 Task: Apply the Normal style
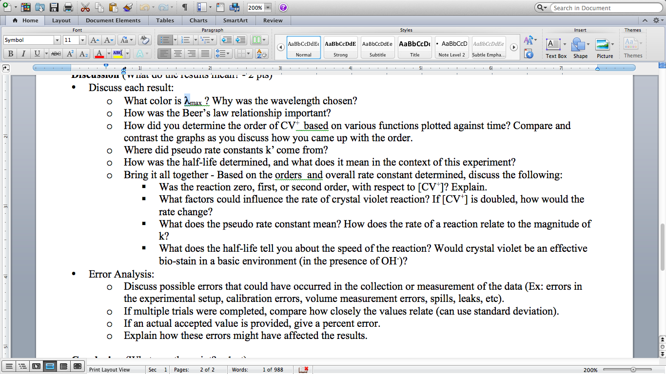pos(303,47)
